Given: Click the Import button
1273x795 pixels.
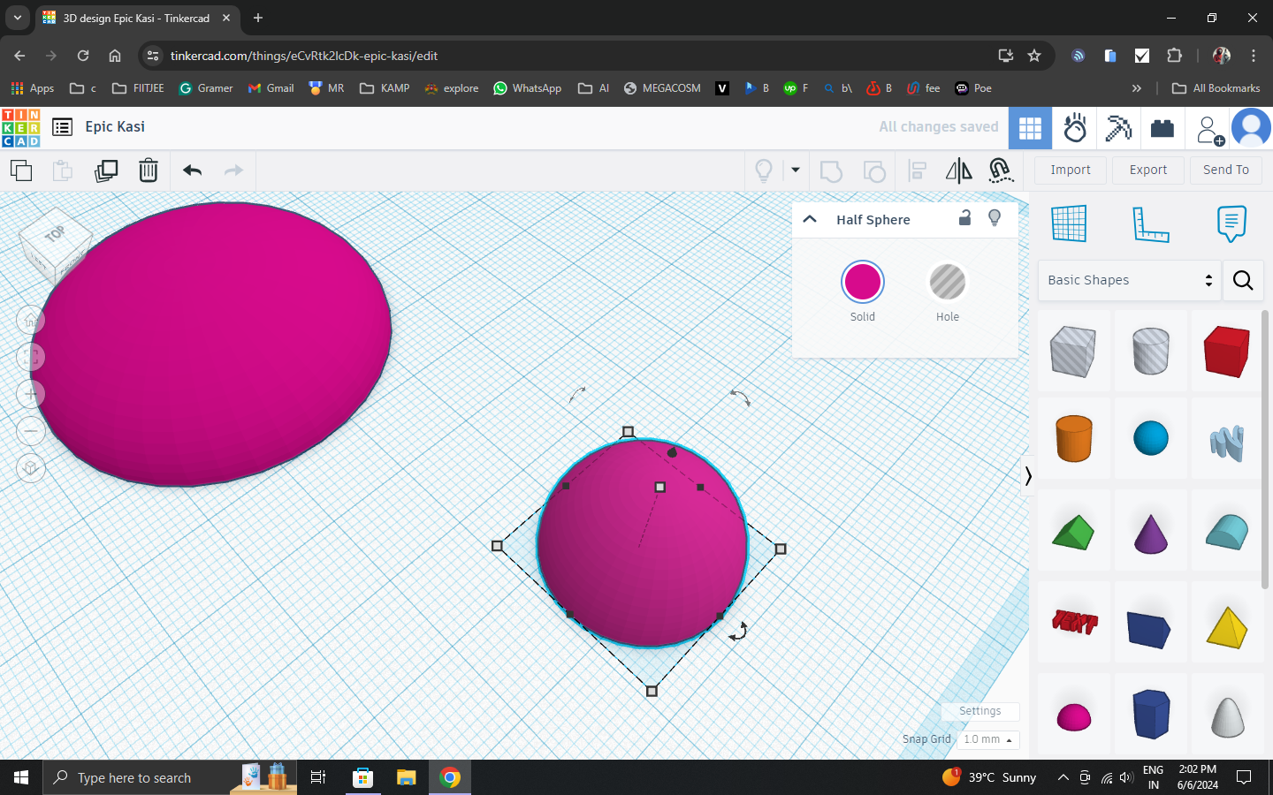Looking at the screenshot, I should point(1071,170).
